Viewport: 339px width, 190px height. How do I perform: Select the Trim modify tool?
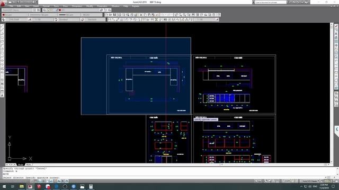pyautogui.click(x=336, y=61)
